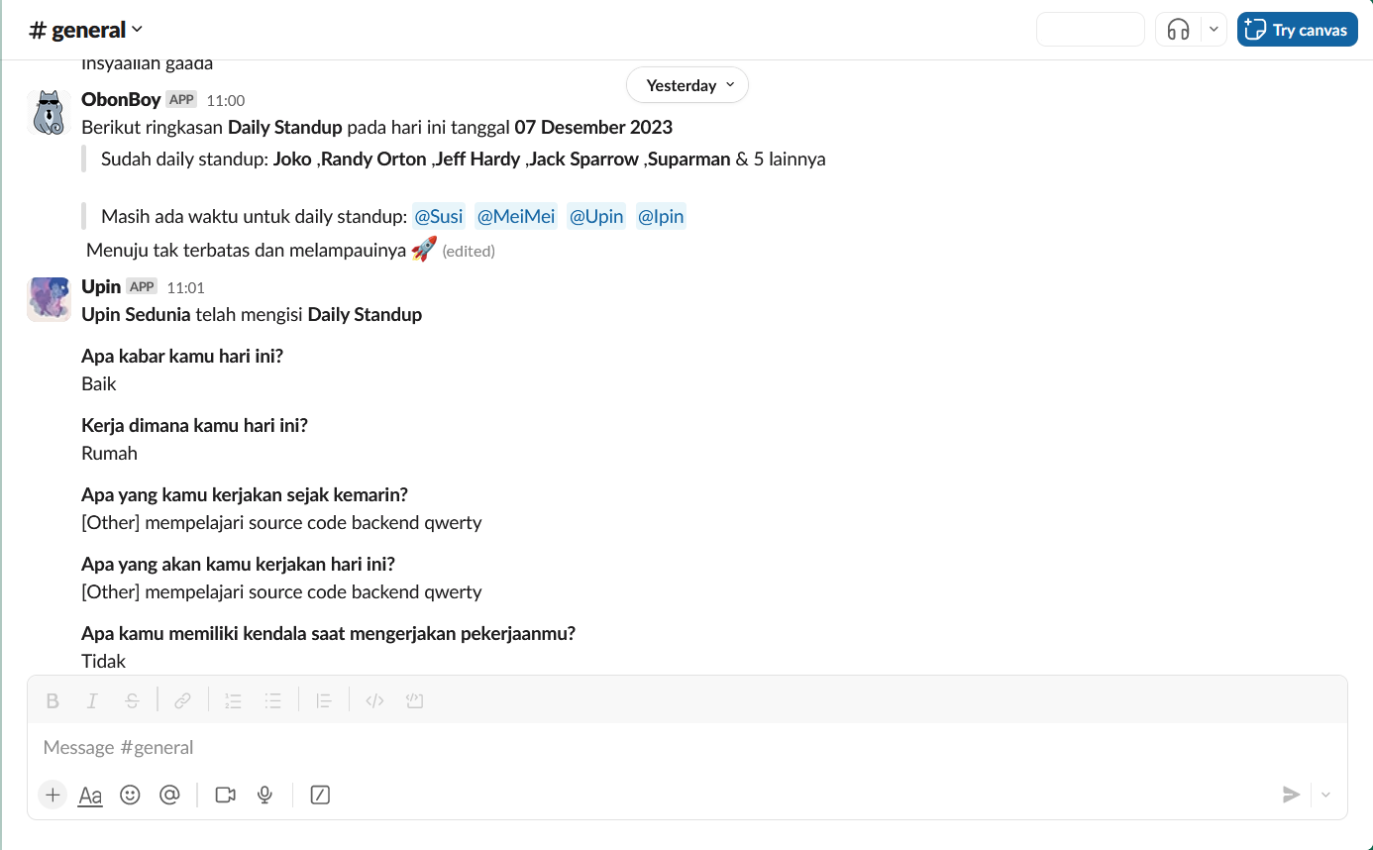The image size is (1373, 850).
Task: Open slash shortcuts icon in composer
Action: pyautogui.click(x=320, y=795)
